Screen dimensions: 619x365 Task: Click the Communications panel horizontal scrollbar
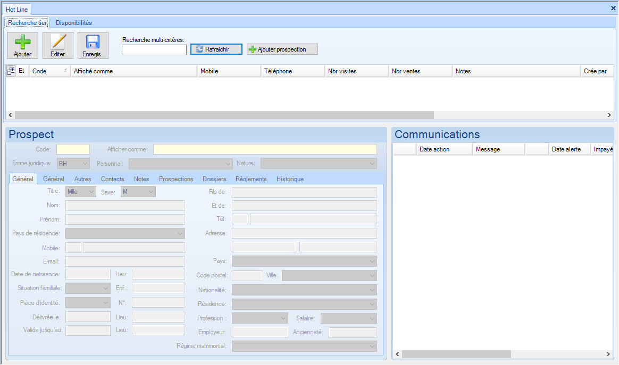pos(456,354)
